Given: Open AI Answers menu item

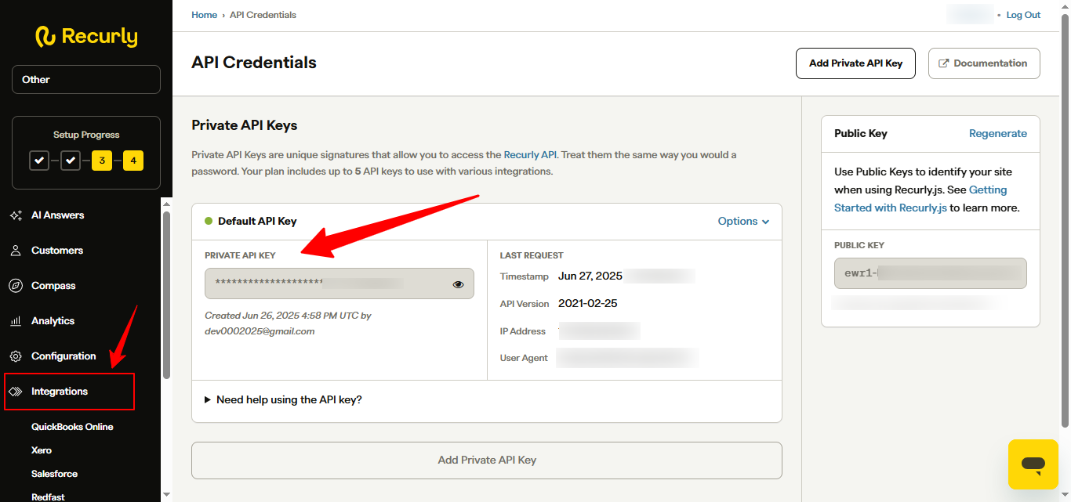Looking at the screenshot, I should coord(57,215).
